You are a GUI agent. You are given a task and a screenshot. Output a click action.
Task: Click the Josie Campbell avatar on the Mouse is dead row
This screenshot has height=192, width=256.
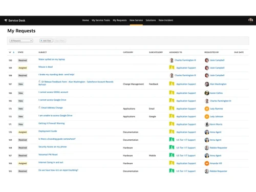point(207,68)
